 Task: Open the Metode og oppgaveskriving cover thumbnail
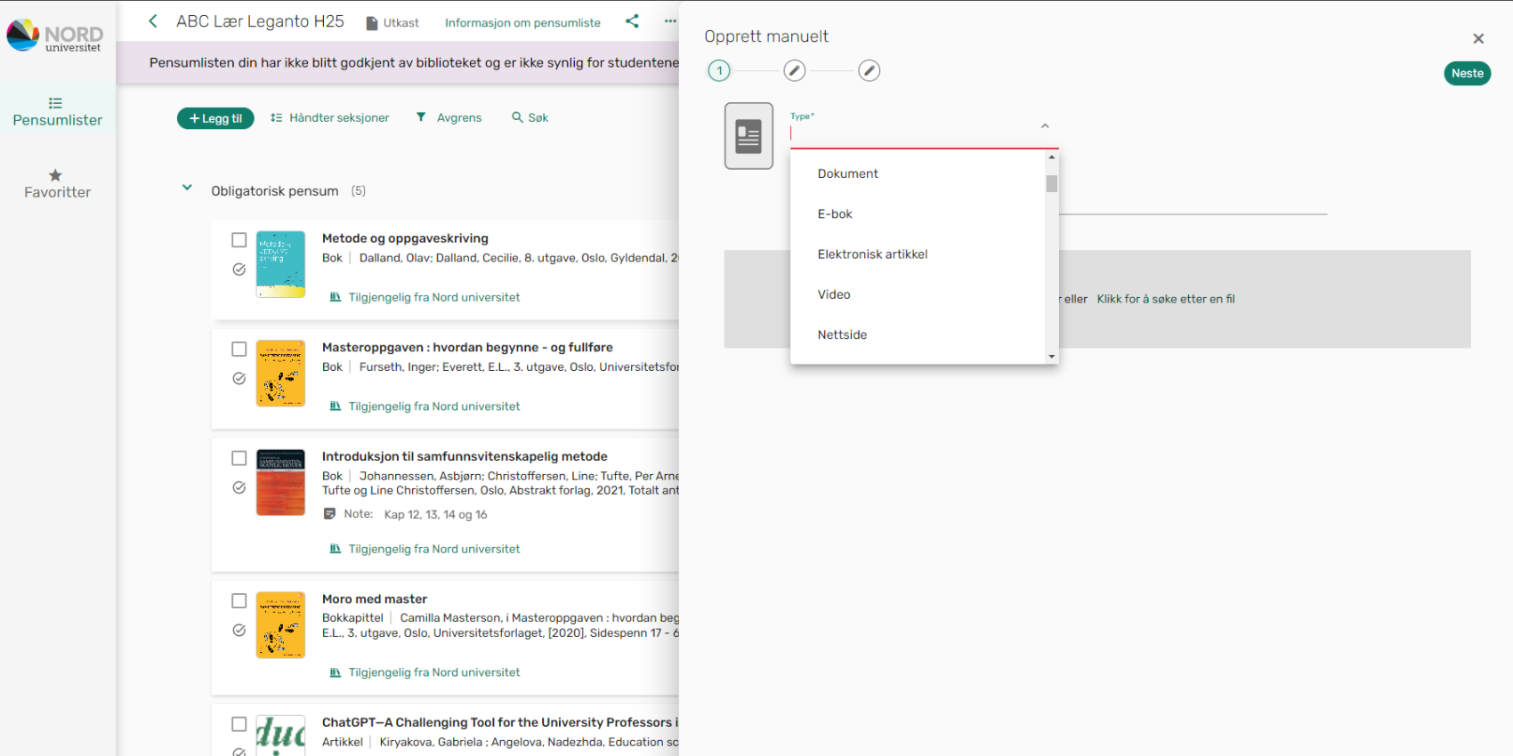coord(280,264)
